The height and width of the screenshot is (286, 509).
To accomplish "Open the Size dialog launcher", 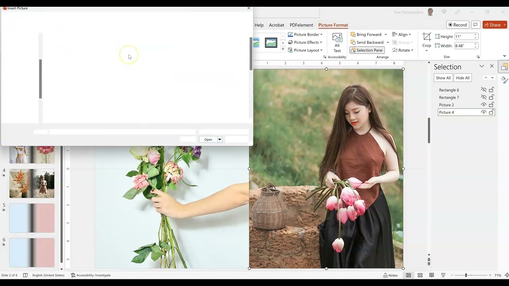I will tap(478, 57).
